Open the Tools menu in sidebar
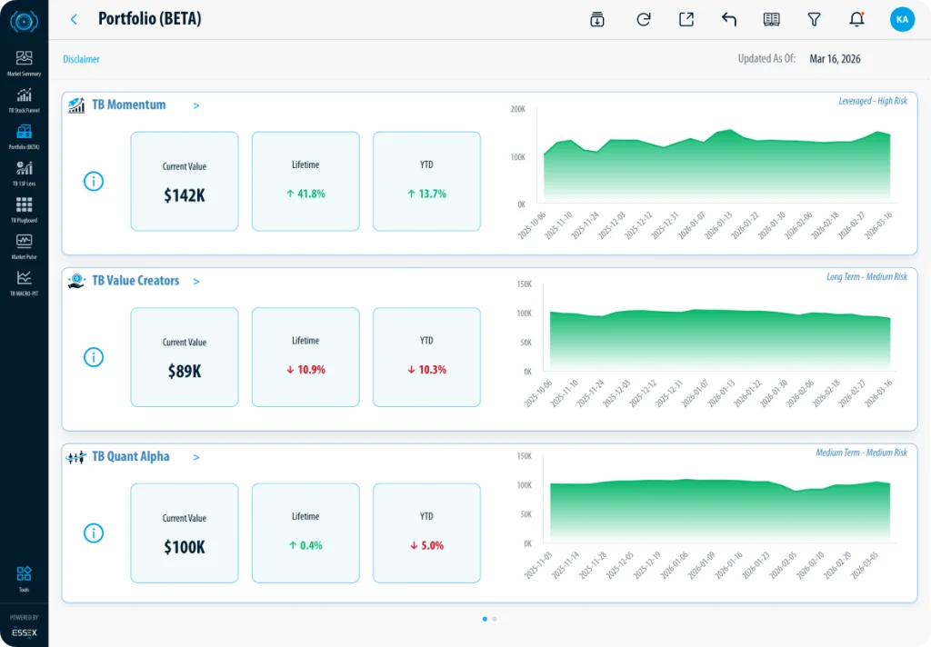This screenshot has height=647, width=931. click(x=24, y=578)
